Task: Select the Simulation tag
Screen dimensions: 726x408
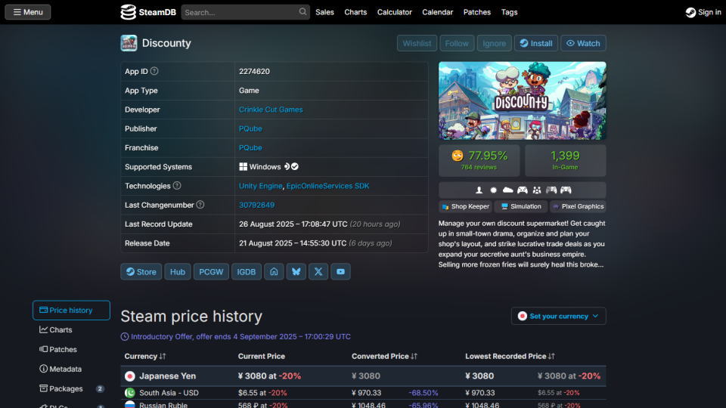Action: pos(521,206)
